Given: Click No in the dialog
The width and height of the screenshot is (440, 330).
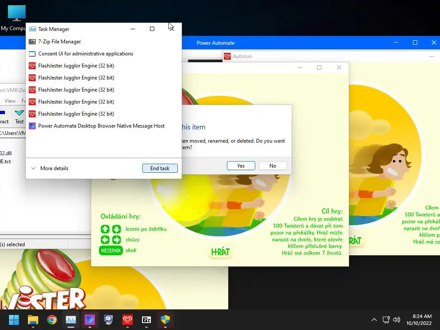Looking at the screenshot, I should [x=273, y=165].
